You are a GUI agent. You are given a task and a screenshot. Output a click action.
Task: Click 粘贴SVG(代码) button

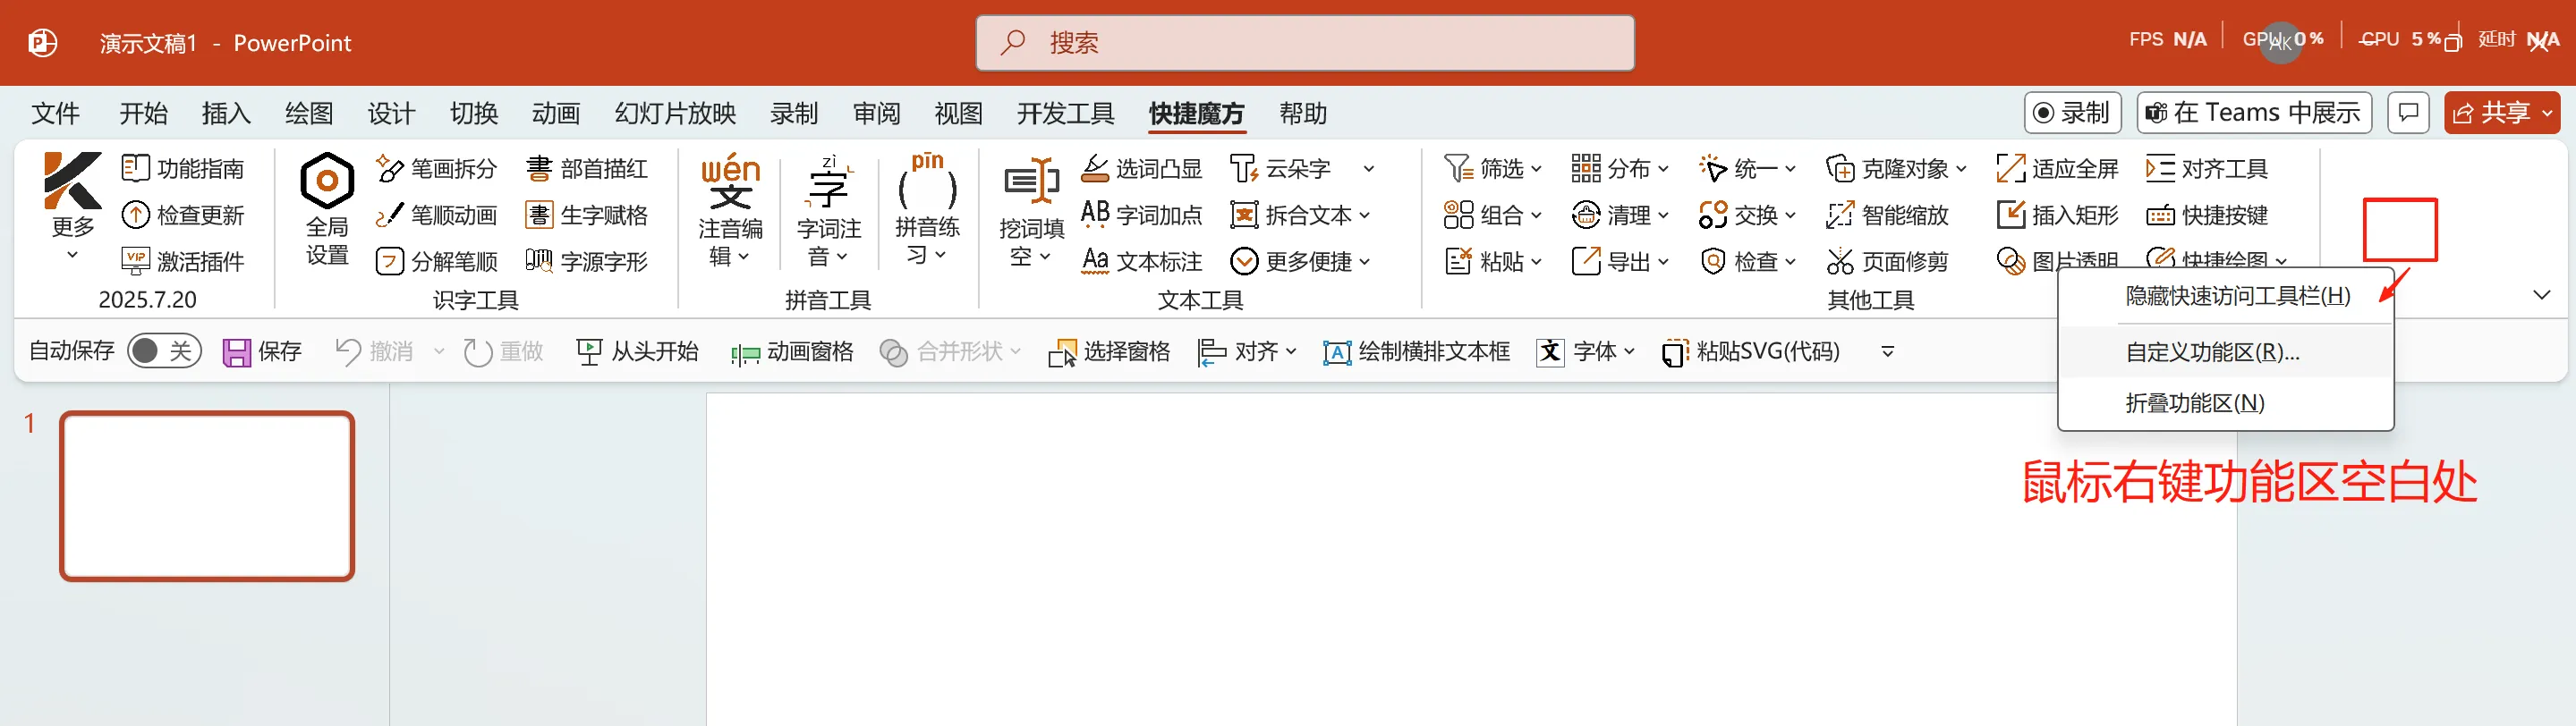point(1750,351)
